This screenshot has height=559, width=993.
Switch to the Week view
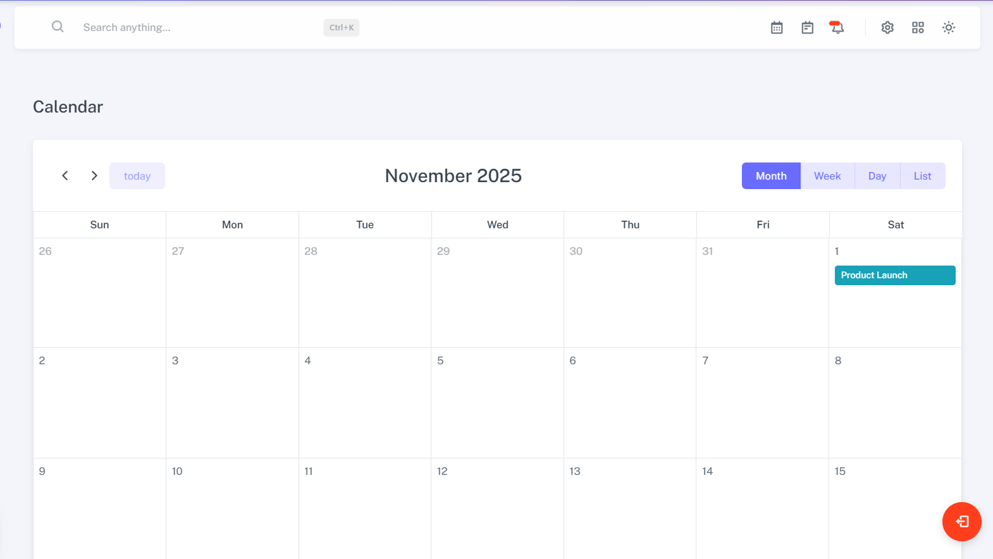(x=827, y=176)
